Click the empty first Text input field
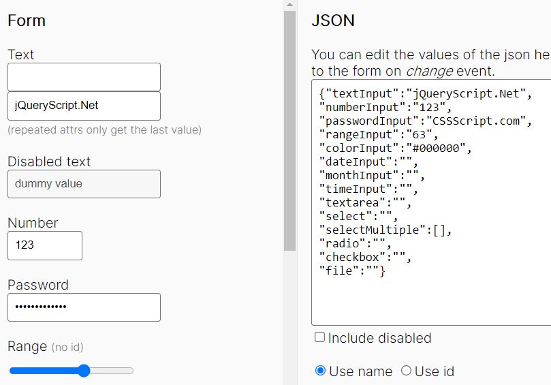551x385 pixels. point(84,77)
